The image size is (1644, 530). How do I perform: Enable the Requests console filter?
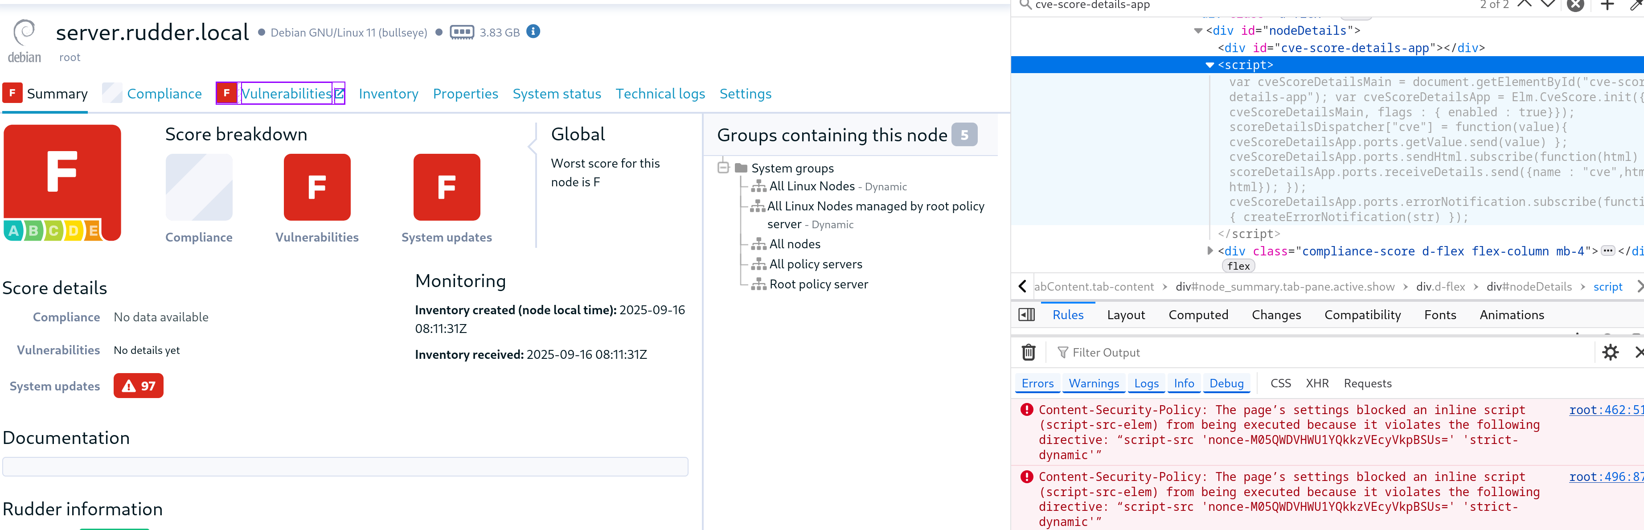(1368, 383)
